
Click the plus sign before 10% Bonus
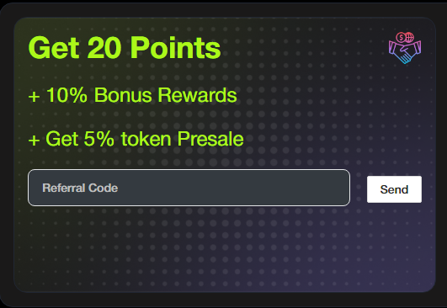pos(34,97)
